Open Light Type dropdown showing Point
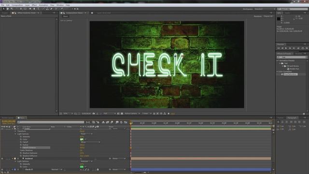309x174 pixels. click(x=86, y=134)
